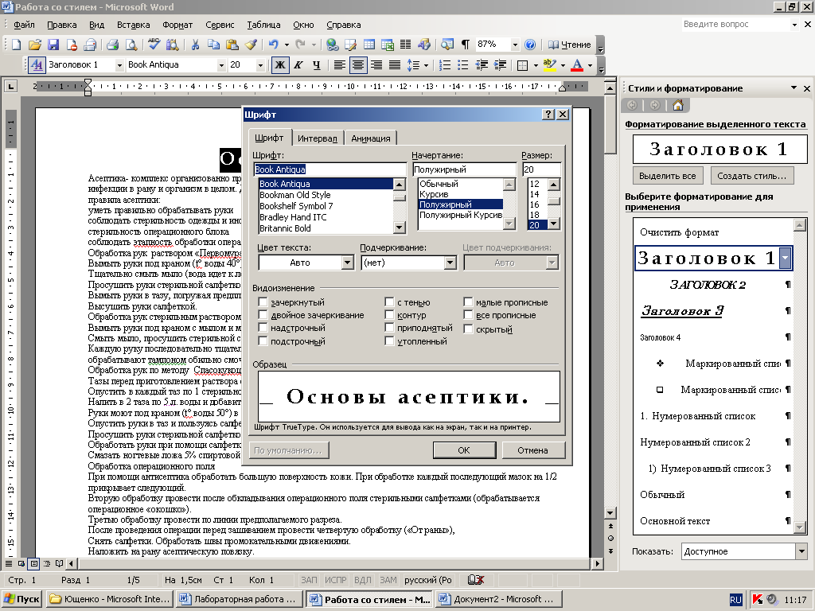The image size is (815, 611).
Task: Enable the зачеркнутый checkbox
Action: pyautogui.click(x=263, y=302)
